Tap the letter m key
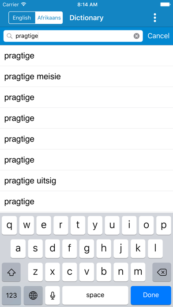 tap(138, 272)
